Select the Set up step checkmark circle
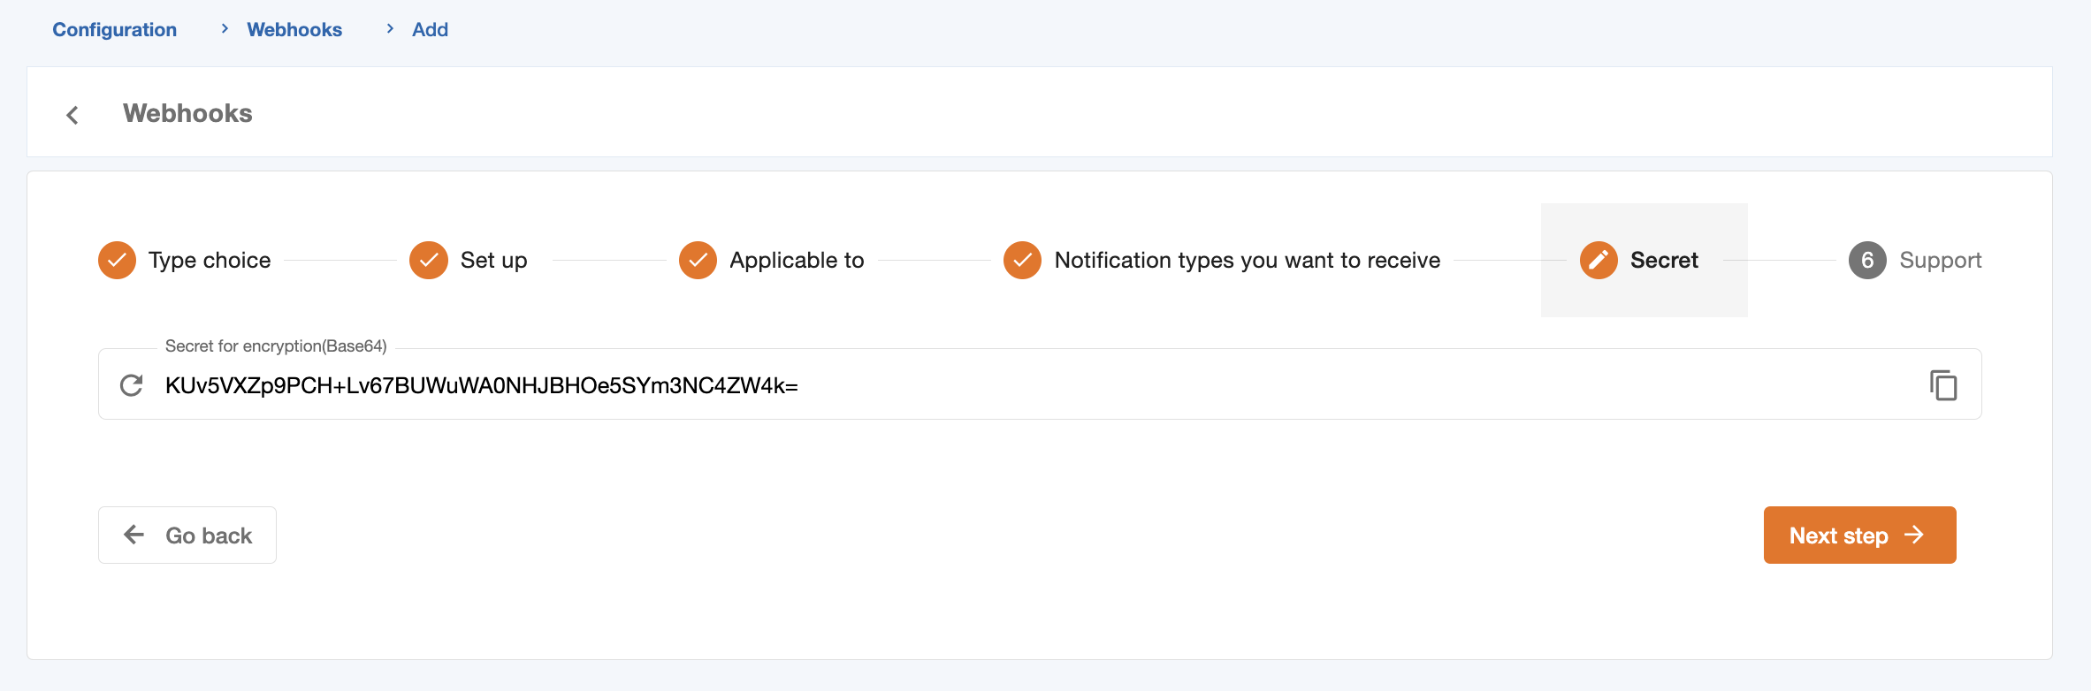The image size is (2091, 691). (x=429, y=260)
